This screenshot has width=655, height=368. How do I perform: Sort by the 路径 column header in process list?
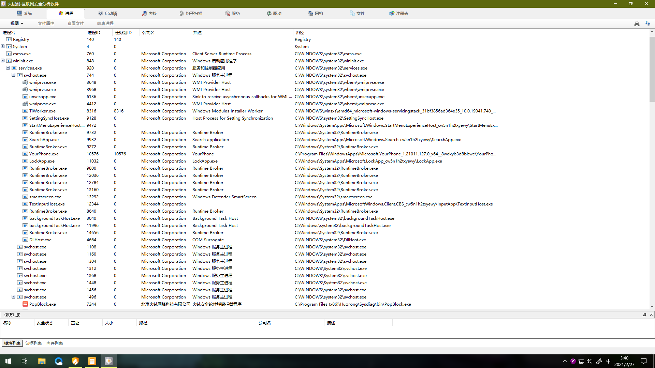click(395, 32)
